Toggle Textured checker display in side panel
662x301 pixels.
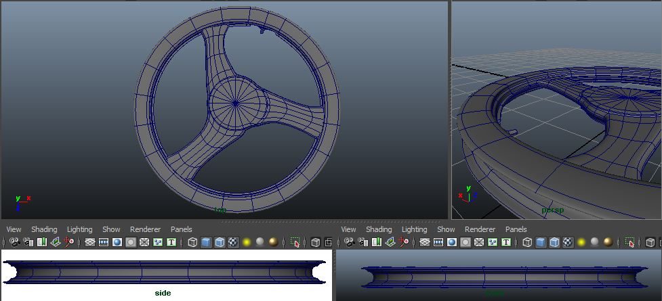(x=233, y=242)
